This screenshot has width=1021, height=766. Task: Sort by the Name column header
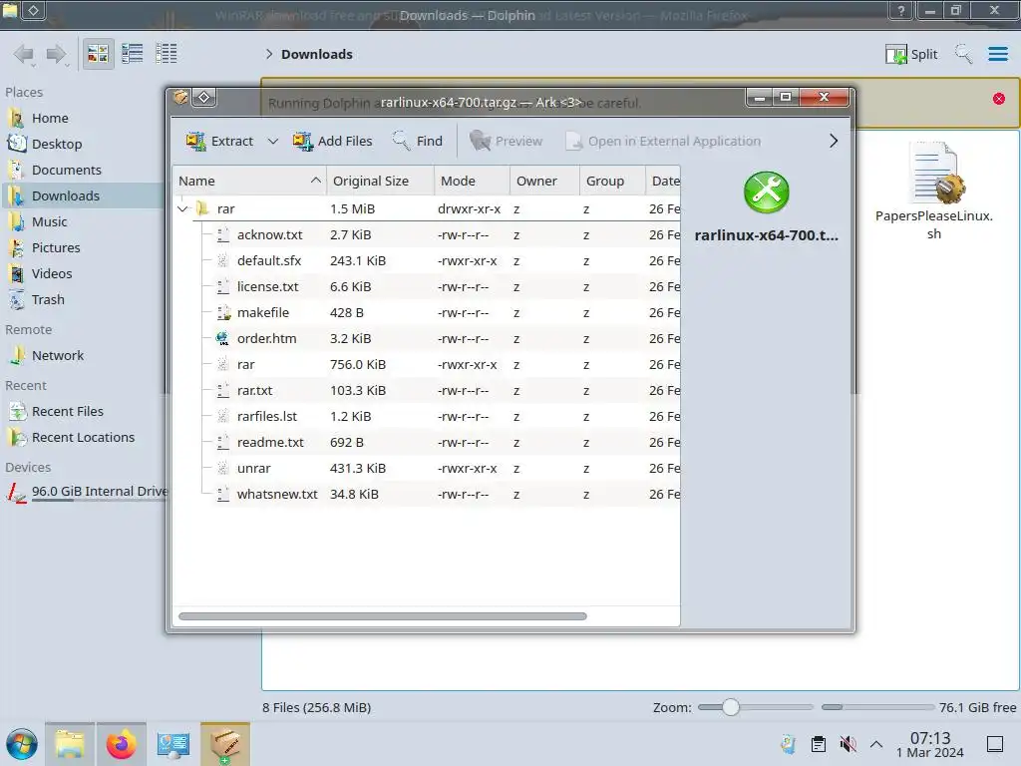[249, 181]
